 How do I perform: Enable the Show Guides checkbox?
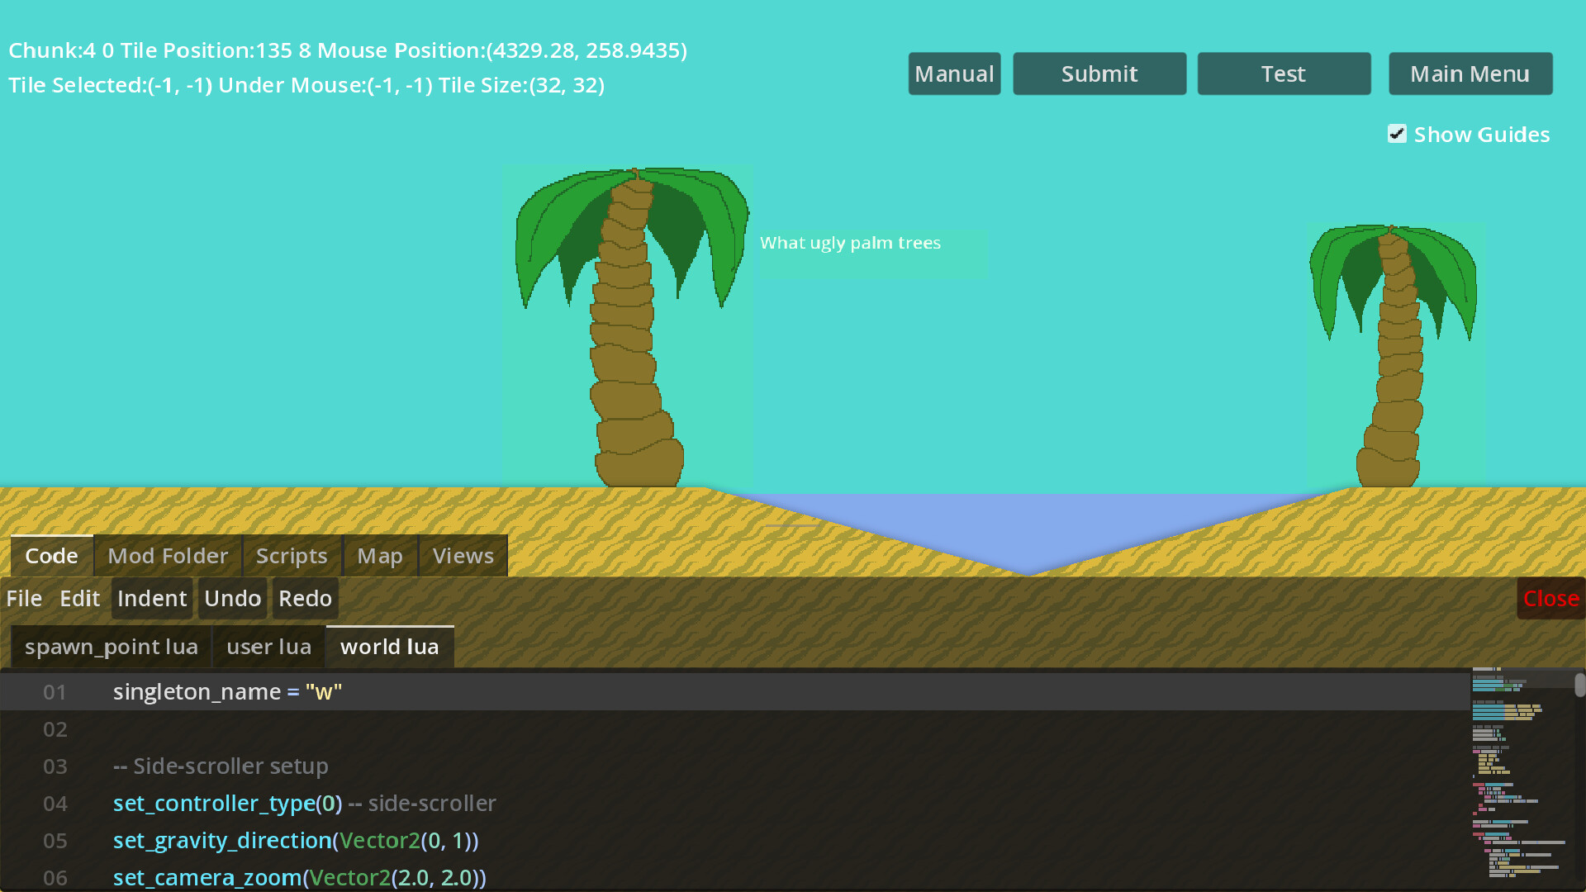pos(1397,134)
